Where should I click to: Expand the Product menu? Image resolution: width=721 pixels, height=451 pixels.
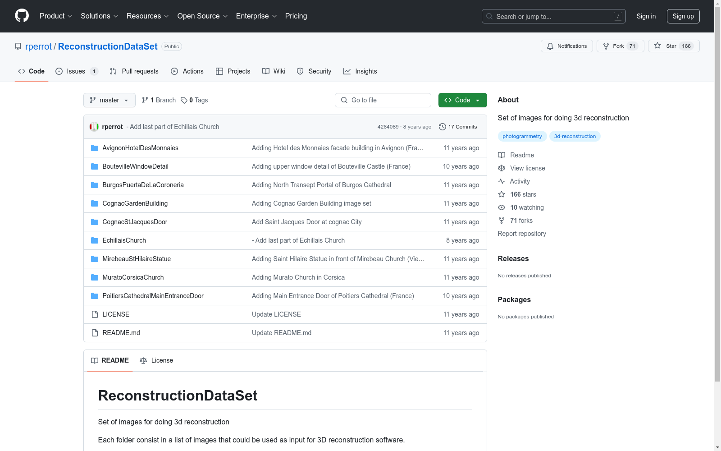56,16
